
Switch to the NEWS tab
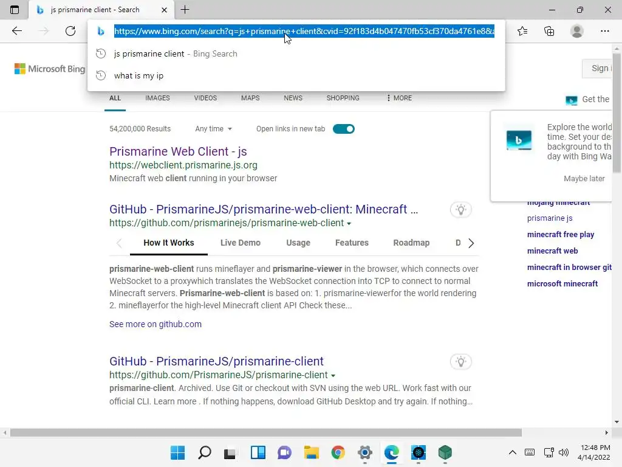(x=293, y=98)
